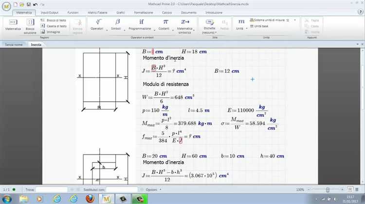The image size is (365, 204).
Task: Open the Unità units gallery
Action: click(241, 22)
